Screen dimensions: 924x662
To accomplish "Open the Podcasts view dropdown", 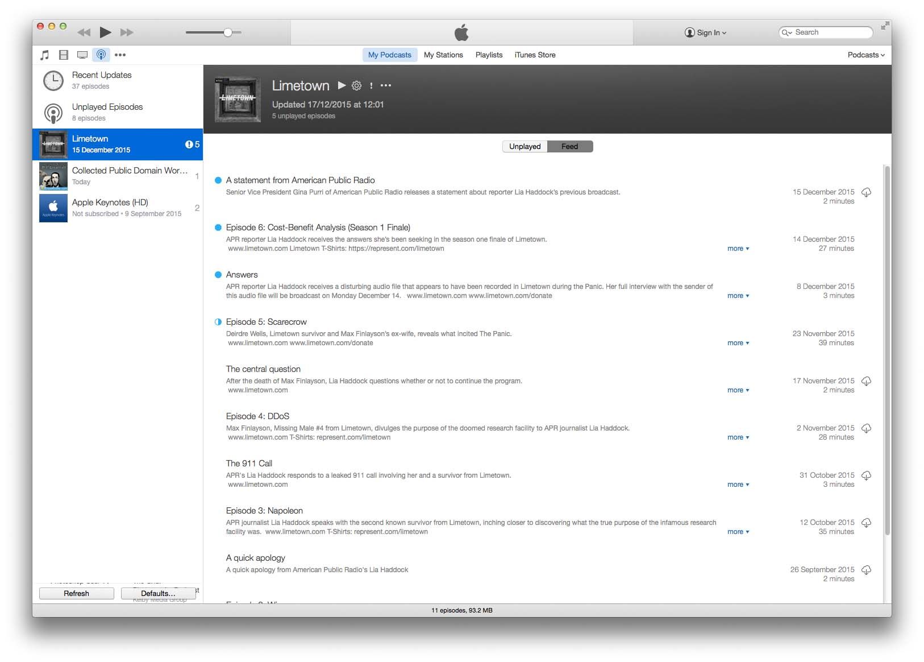I will pyautogui.click(x=865, y=55).
